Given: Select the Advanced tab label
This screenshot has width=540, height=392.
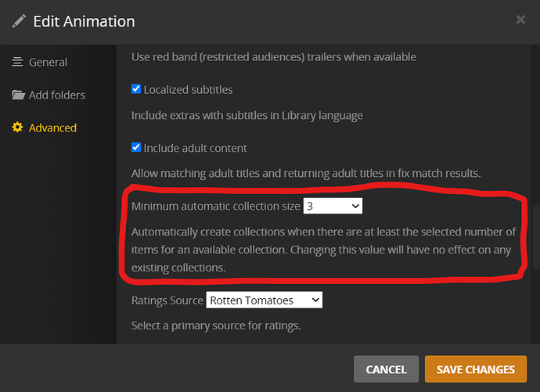Looking at the screenshot, I should click(x=52, y=128).
